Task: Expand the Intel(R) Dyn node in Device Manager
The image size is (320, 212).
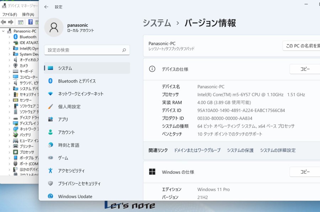Action: click(x=9, y=49)
